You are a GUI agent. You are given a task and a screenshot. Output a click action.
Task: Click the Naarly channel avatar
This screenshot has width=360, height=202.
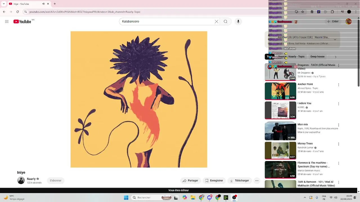point(21,180)
